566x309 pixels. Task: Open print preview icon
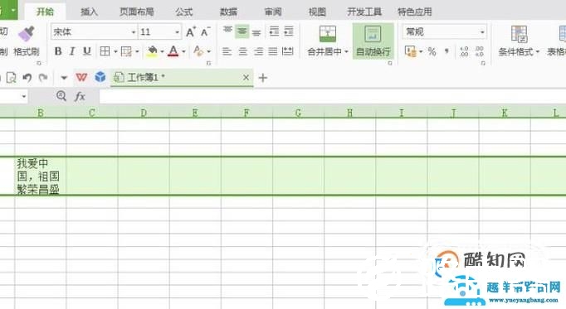[x=11, y=78]
